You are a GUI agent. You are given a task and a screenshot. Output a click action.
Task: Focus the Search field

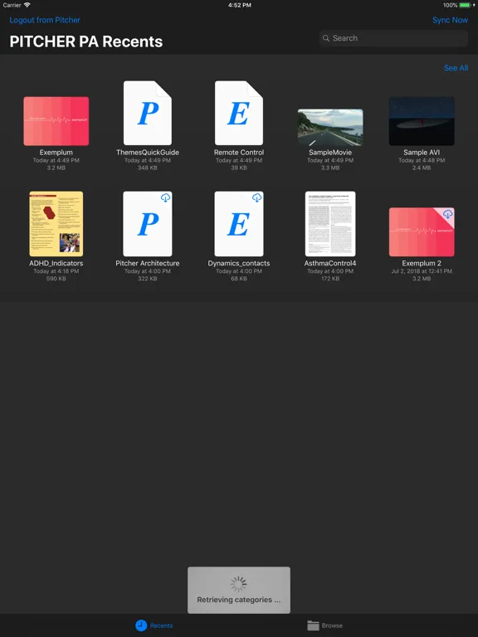coord(393,38)
